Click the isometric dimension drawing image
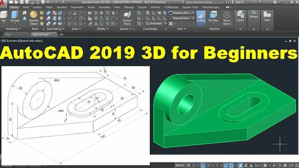 click(75, 115)
